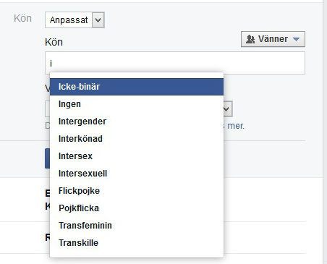Select the Transfeminin option
The width and height of the screenshot is (327, 264).
pyautogui.click(x=137, y=226)
